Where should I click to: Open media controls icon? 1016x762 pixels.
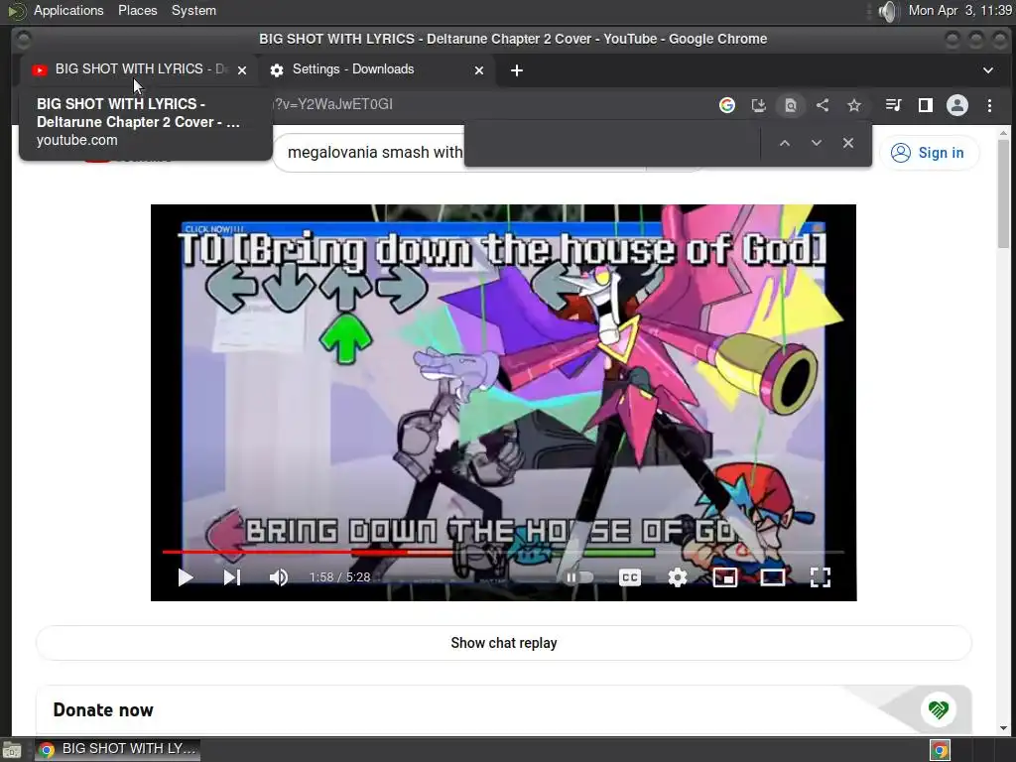[894, 105]
